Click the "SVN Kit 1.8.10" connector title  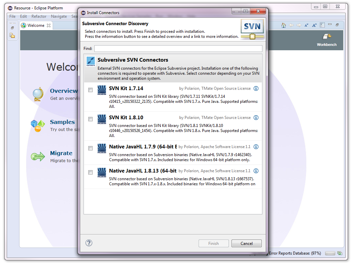coord(126,118)
